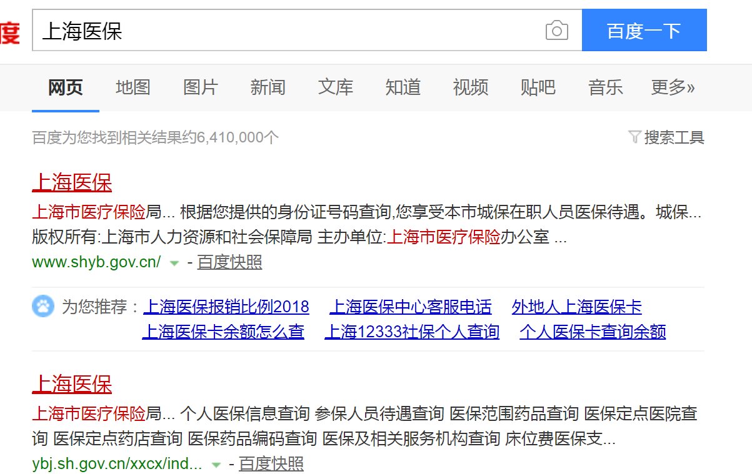Viewport: 752px width, 474px height.
Task: Open the 上海12333社保个人查询 suggestion
Action: tap(411, 332)
